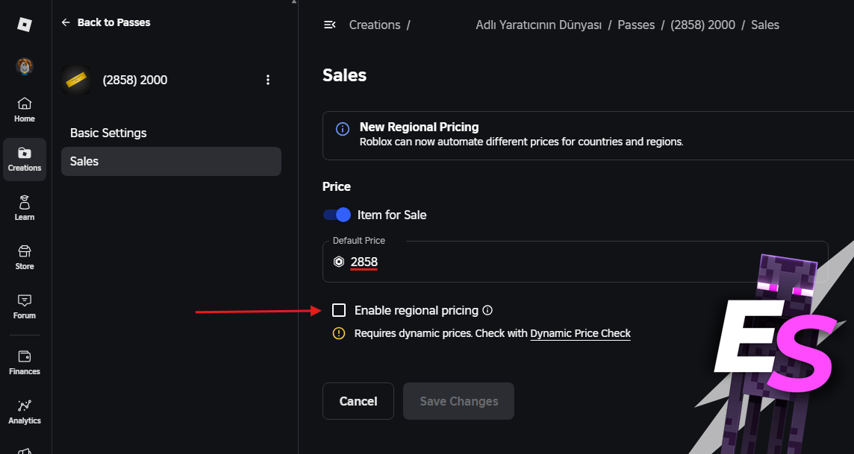The width and height of the screenshot is (854, 454).
Task: Open the user avatar profile
Action: point(25,66)
